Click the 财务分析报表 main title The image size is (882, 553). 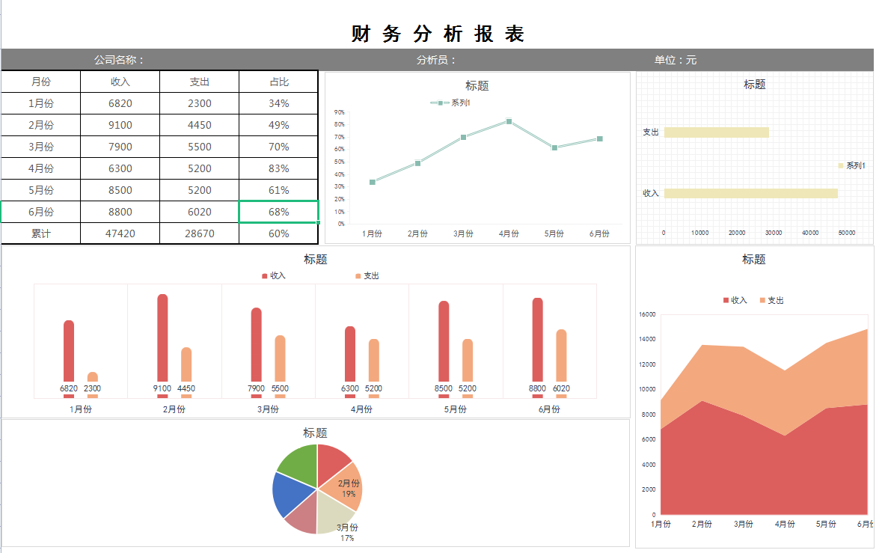click(439, 33)
